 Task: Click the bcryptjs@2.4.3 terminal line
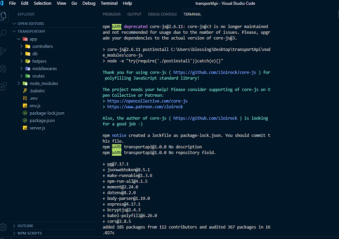tap(121, 210)
